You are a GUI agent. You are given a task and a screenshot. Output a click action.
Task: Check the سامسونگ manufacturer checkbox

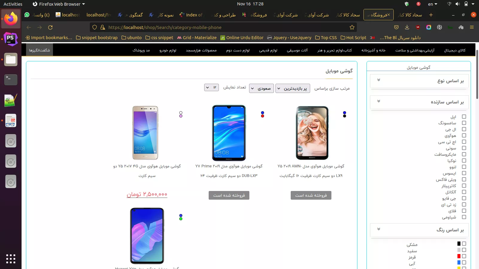pyautogui.click(x=464, y=123)
